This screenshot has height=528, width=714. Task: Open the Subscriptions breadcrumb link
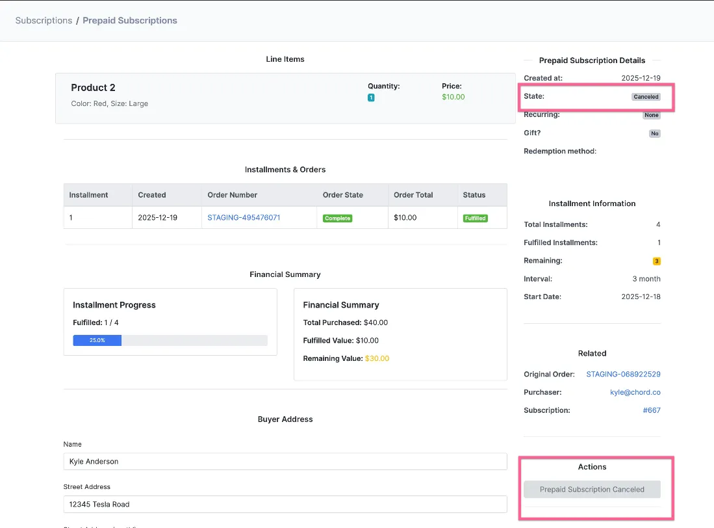[44, 21]
